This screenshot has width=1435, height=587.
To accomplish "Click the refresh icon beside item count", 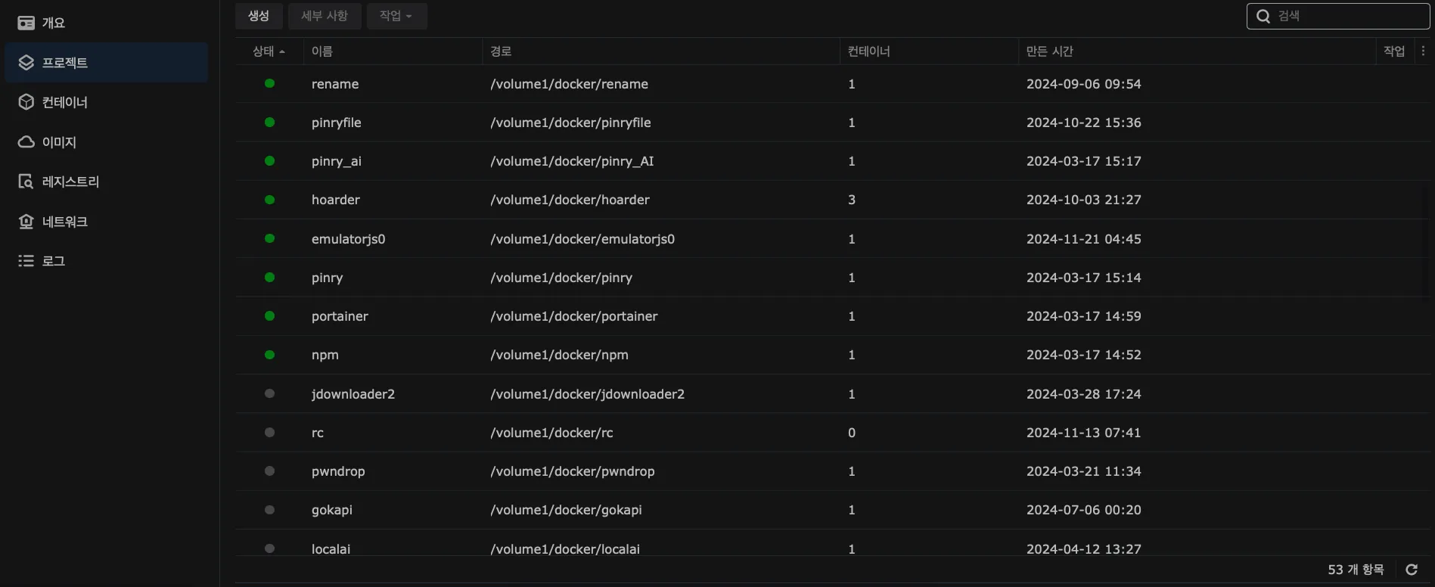I will pyautogui.click(x=1411, y=570).
